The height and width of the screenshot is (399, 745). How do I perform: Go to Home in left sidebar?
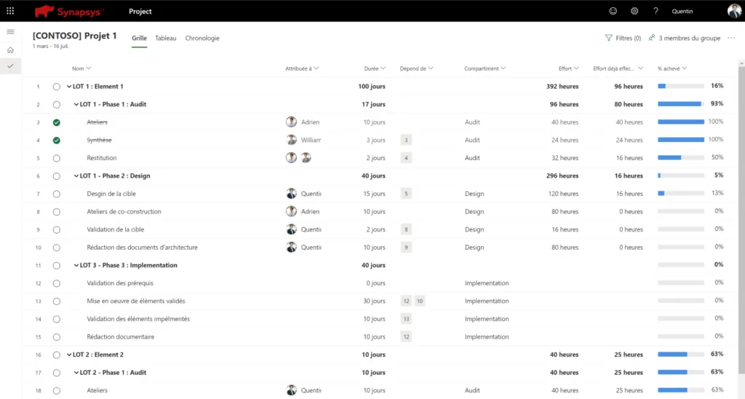point(10,50)
